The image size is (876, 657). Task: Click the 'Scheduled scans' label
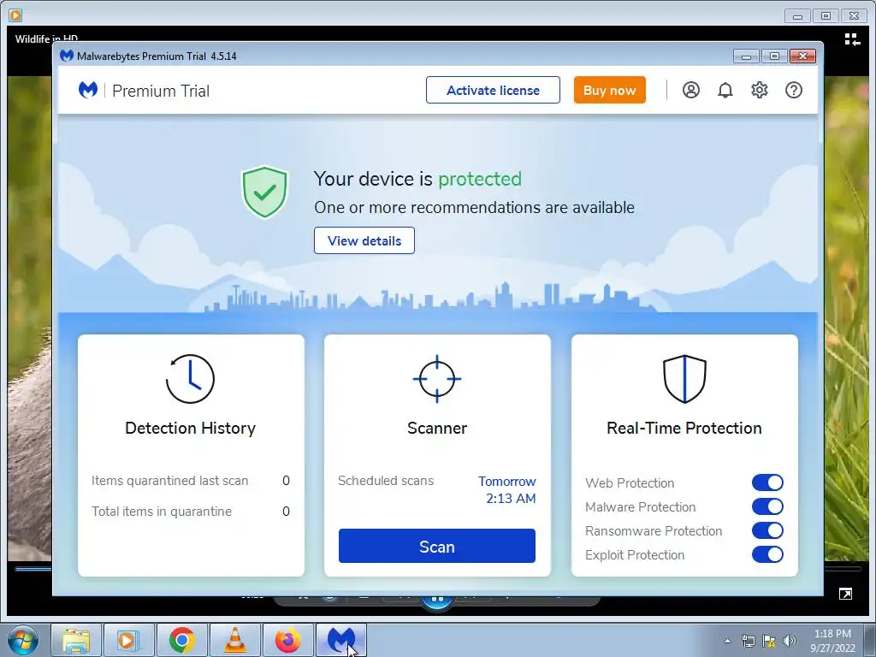[x=386, y=481]
